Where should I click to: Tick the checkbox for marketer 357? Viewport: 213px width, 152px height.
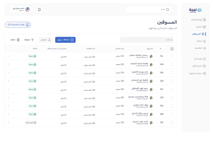click(172, 90)
